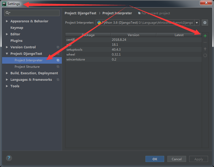This screenshot has height=167, width=214.
Task: Expand the Appearance & Behavior section
Action: coord(7,21)
